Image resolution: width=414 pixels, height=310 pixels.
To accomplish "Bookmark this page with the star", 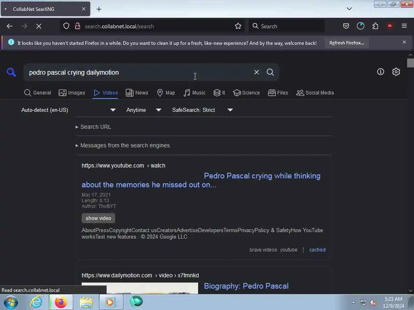I will [x=238, y=26].
